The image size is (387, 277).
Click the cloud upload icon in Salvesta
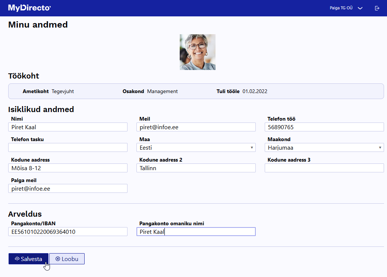(17, 259)
